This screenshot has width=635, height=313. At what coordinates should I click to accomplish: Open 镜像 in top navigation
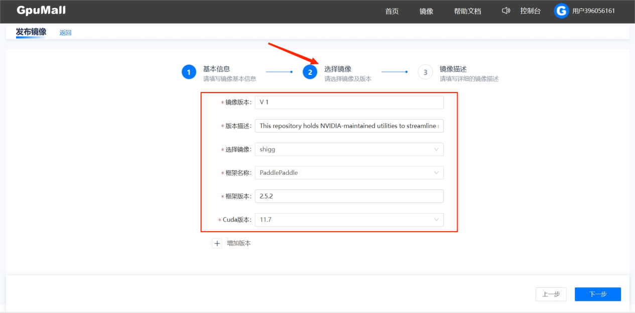(426, 11)
